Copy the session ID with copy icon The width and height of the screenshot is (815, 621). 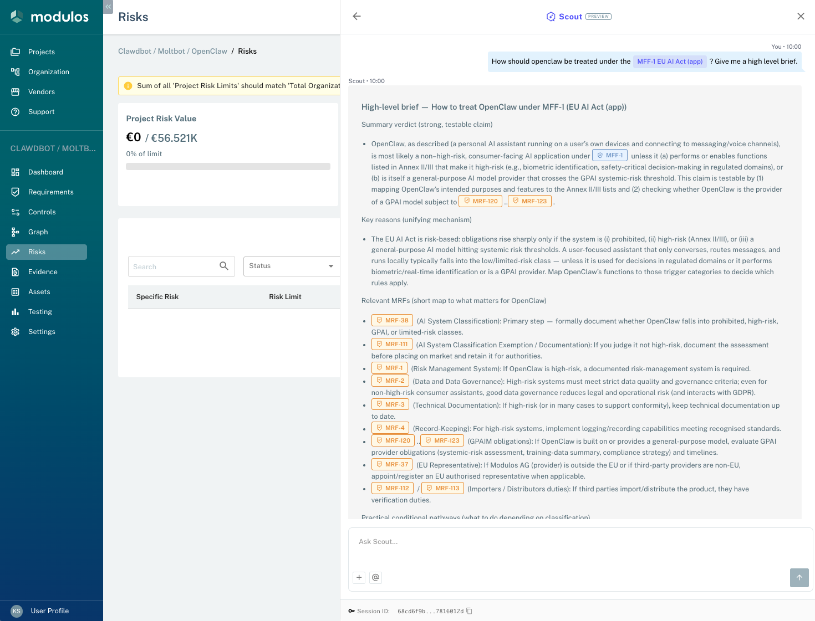[x=469, y=611]
